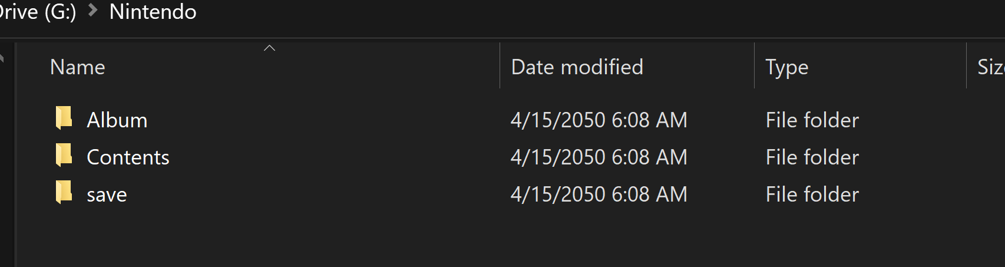Select the Album folder icon

pos(64,118)
